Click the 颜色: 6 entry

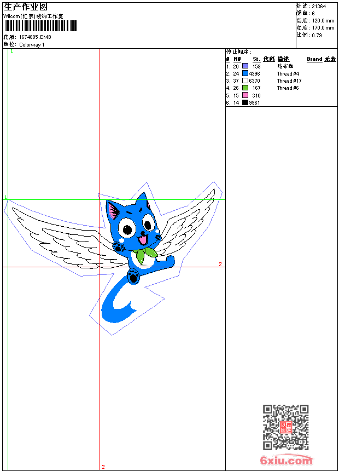tap(306, 14)
